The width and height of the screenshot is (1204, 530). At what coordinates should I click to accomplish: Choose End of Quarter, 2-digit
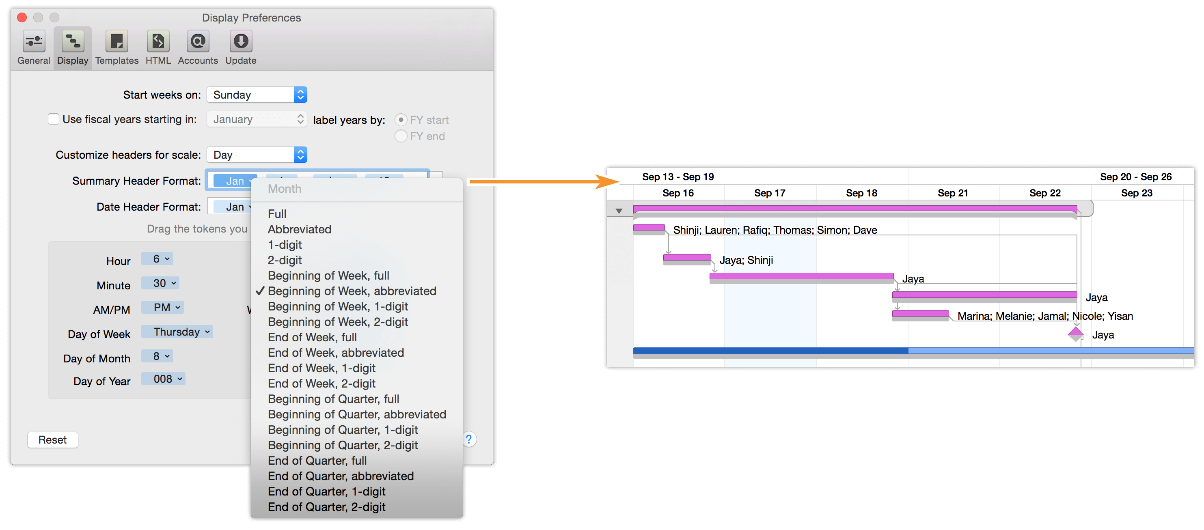click(357, 506)
